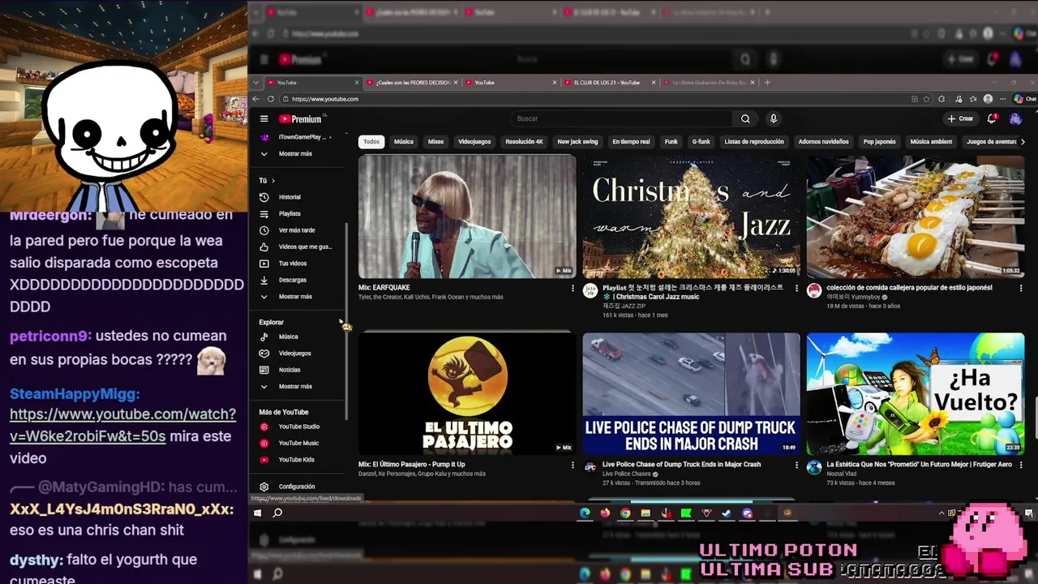Click the Crear button
The height and width of the screenshot is (584, 1038).
960,118
